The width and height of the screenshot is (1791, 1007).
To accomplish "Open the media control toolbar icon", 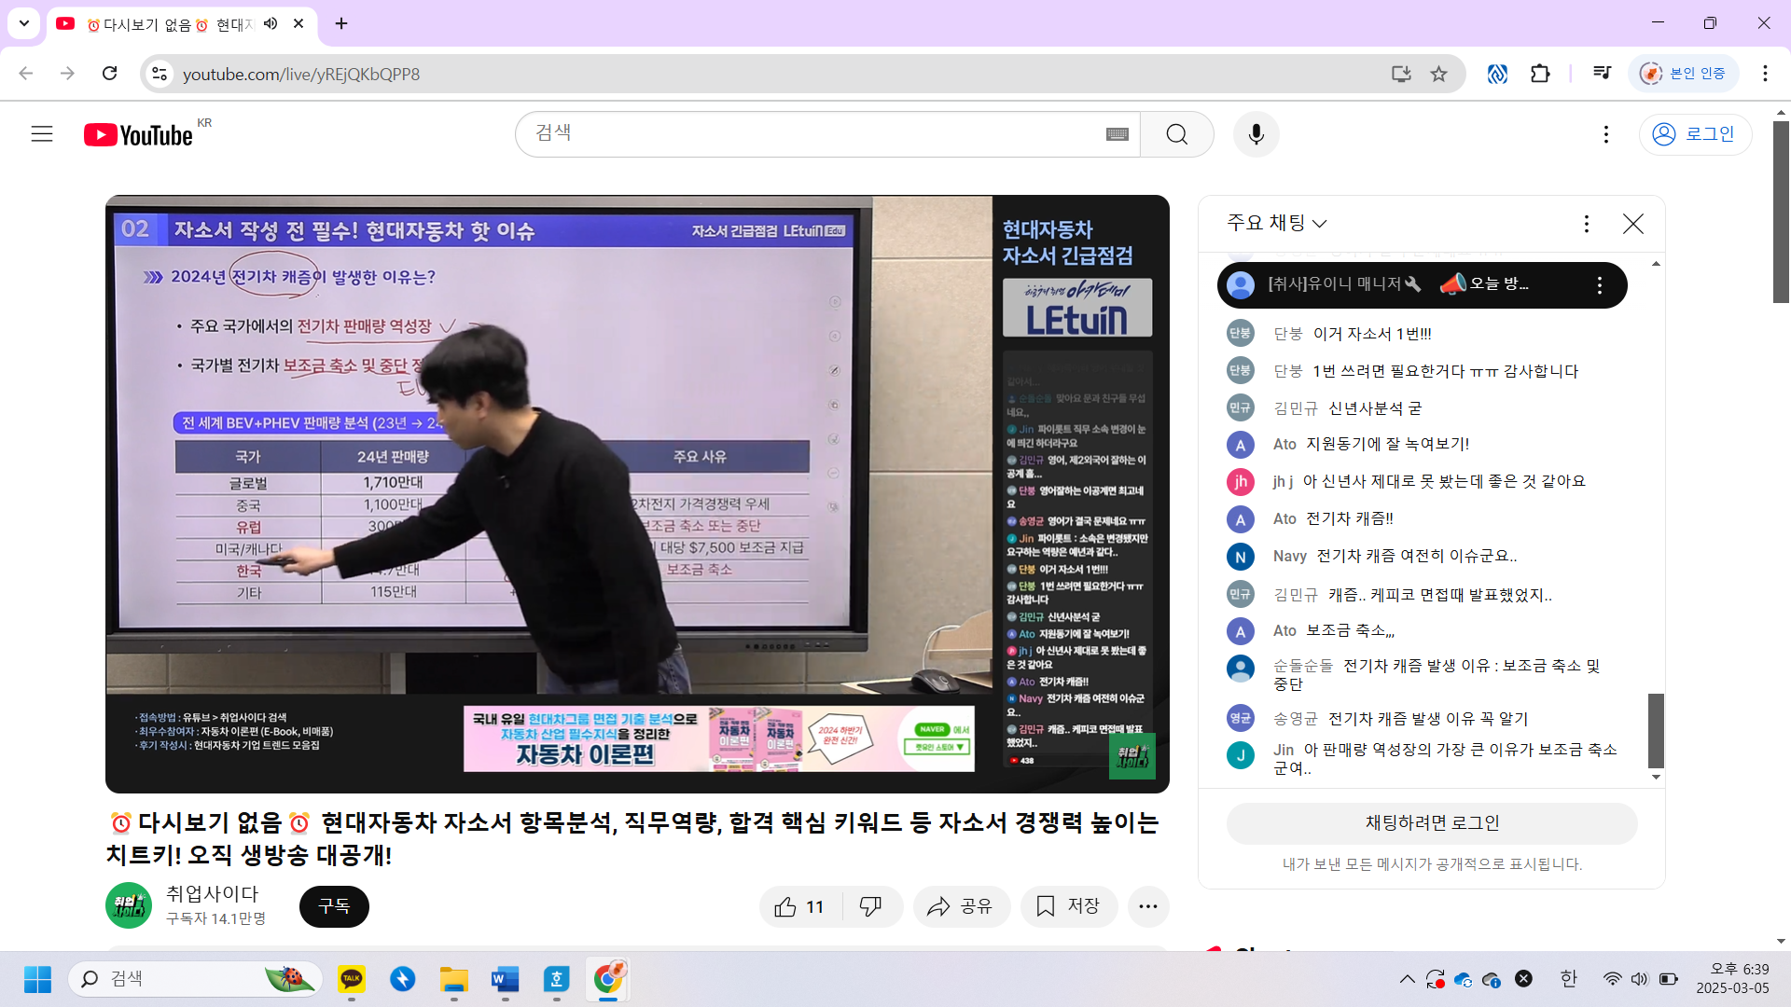I will 1603,74.
